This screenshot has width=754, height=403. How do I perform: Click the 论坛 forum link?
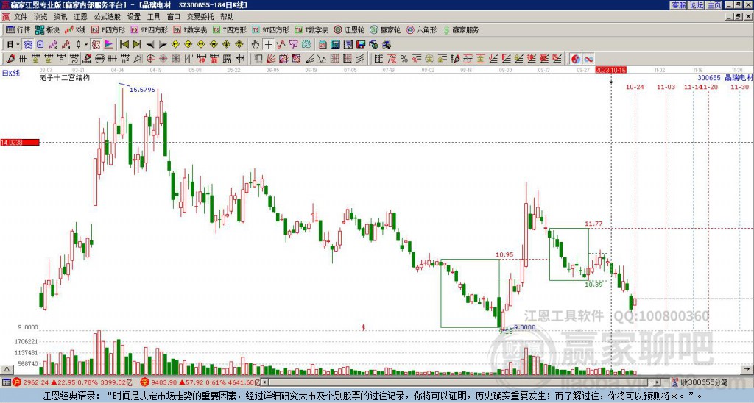coord(696,5)
